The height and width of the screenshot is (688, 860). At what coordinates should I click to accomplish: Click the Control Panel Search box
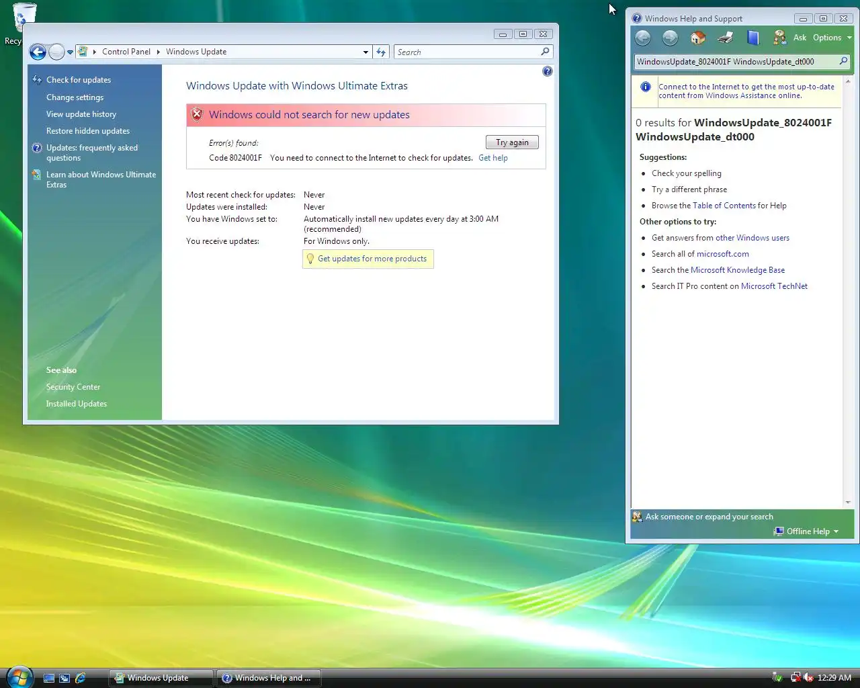pyautogui.click(x=468, y=52)
